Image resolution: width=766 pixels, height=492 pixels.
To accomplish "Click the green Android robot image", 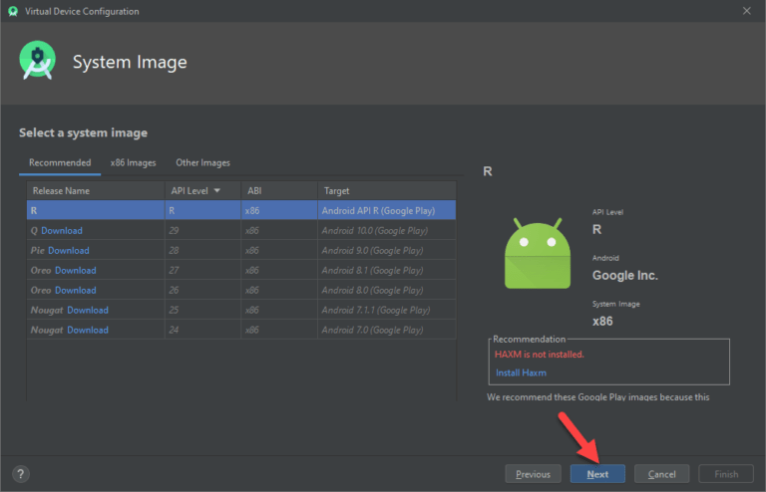I will (537, 254).
